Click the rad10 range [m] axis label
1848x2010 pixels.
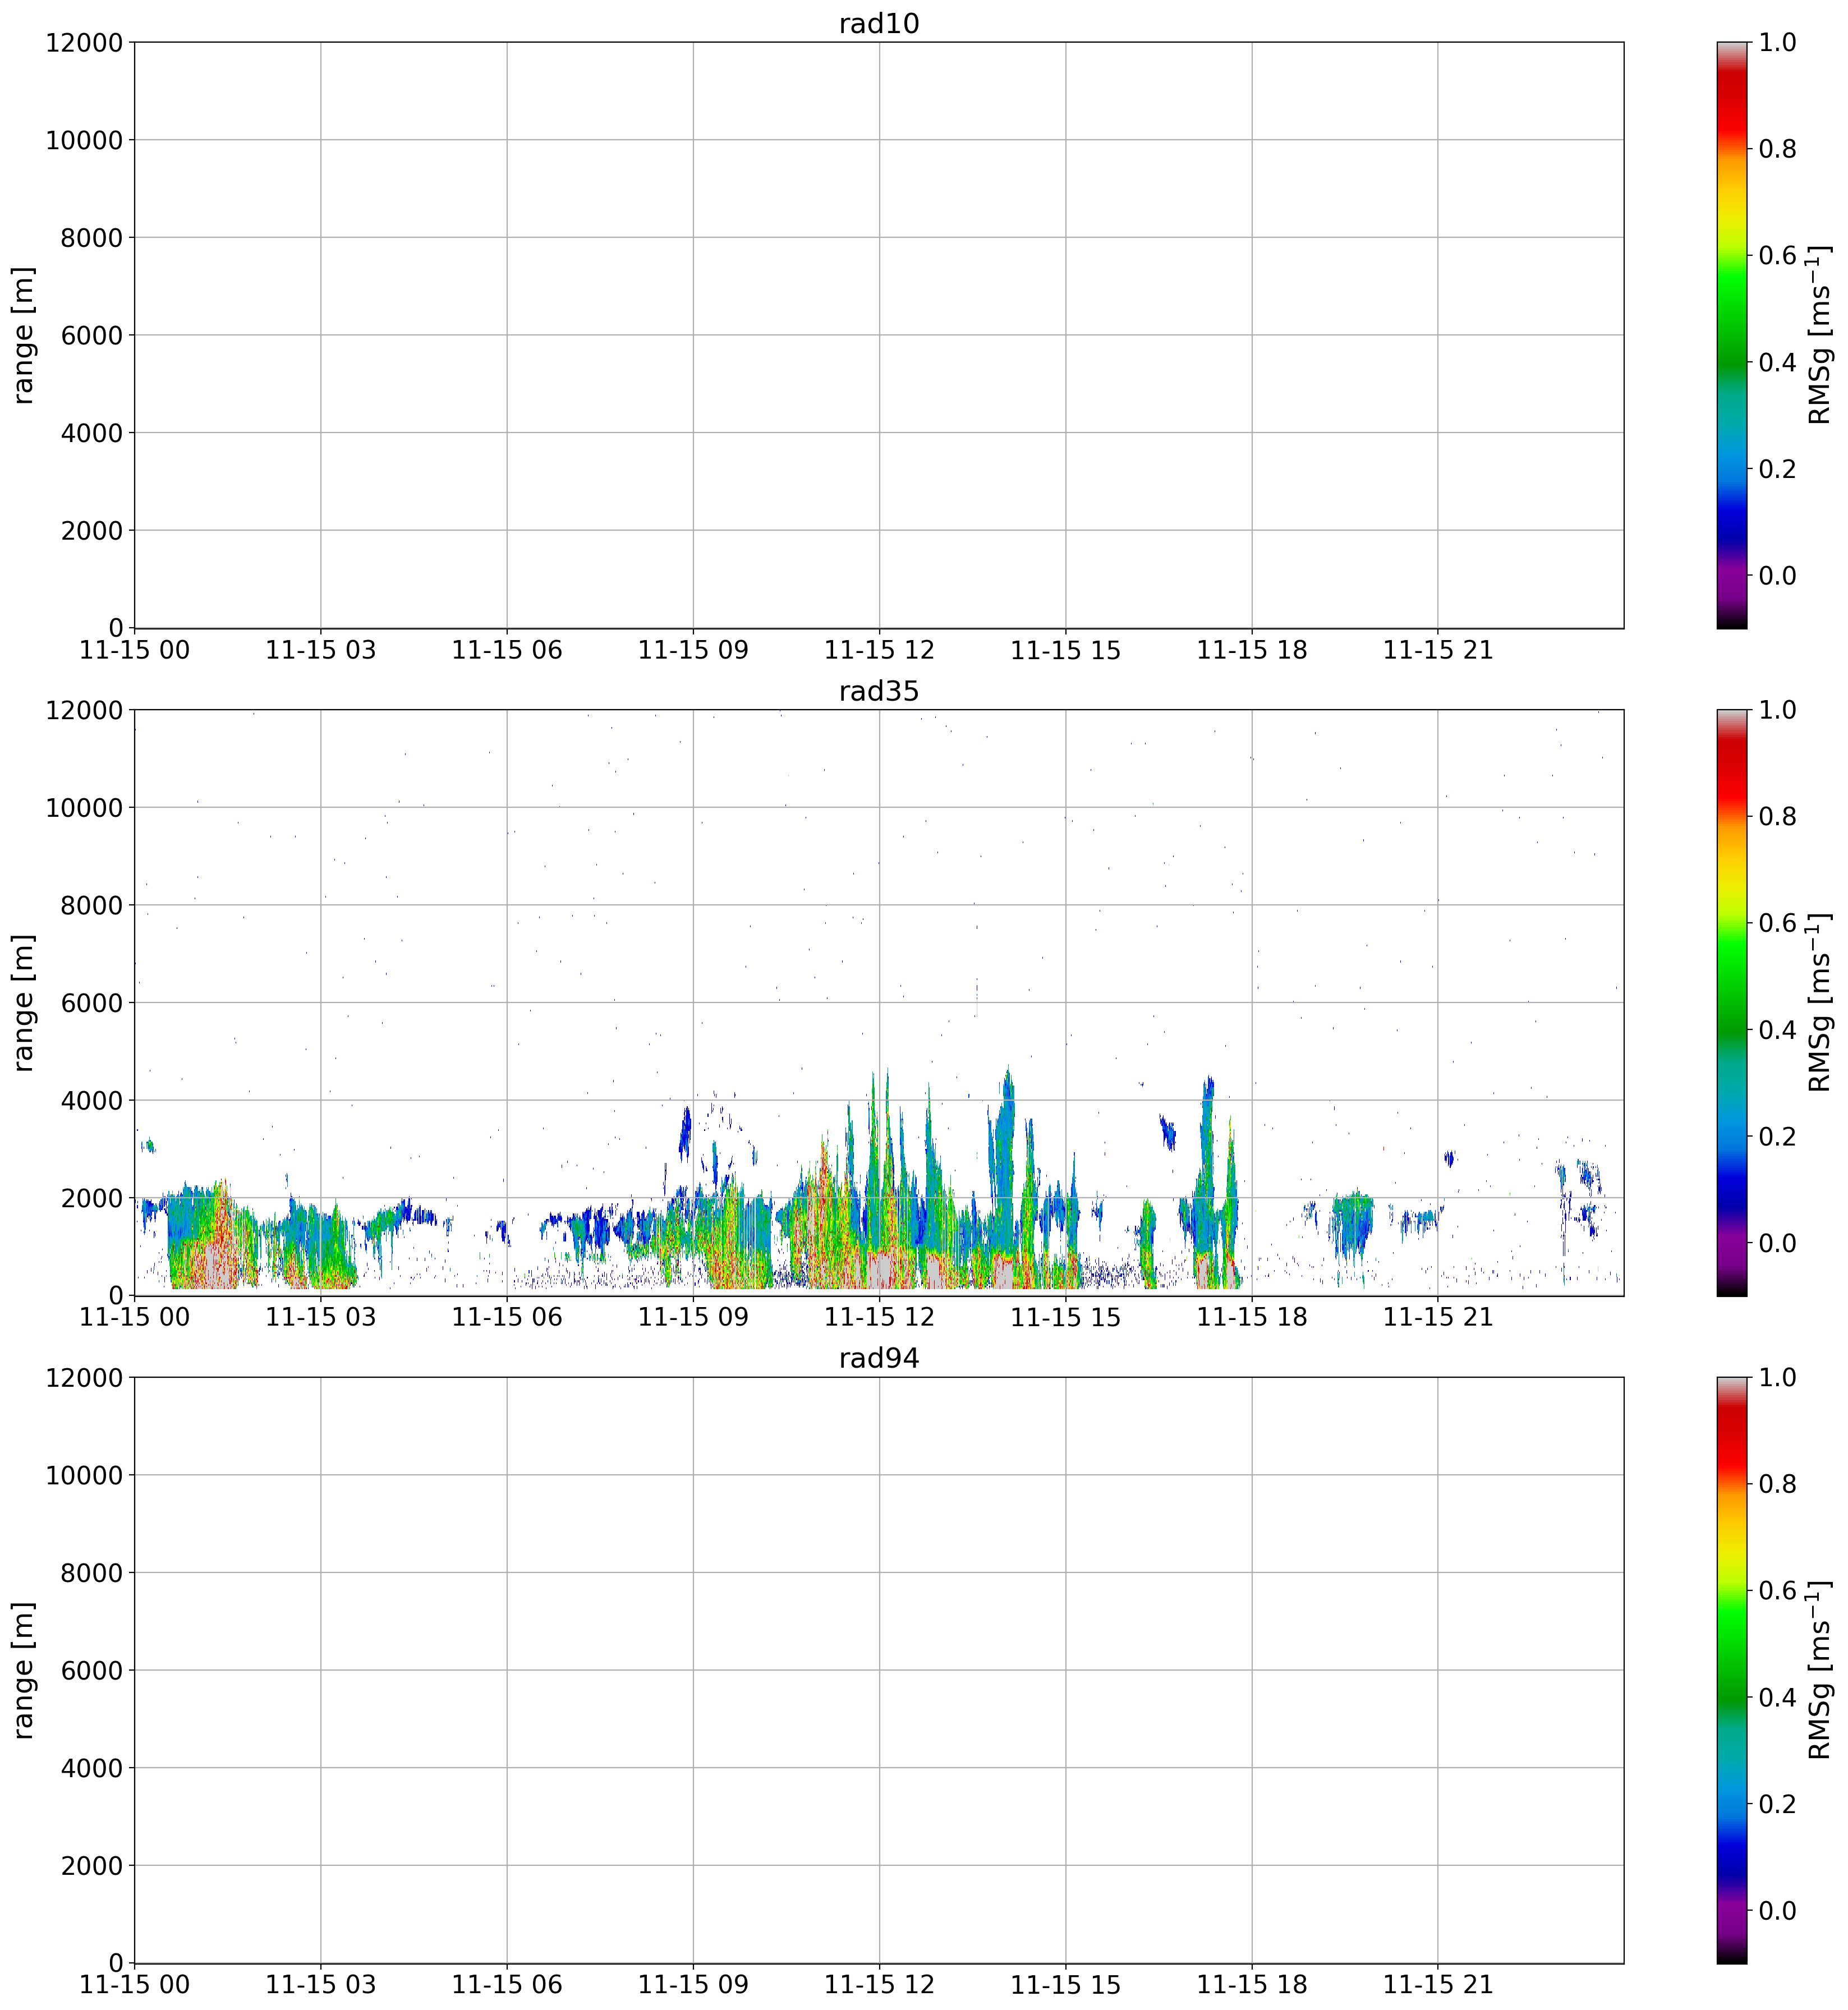23,335
